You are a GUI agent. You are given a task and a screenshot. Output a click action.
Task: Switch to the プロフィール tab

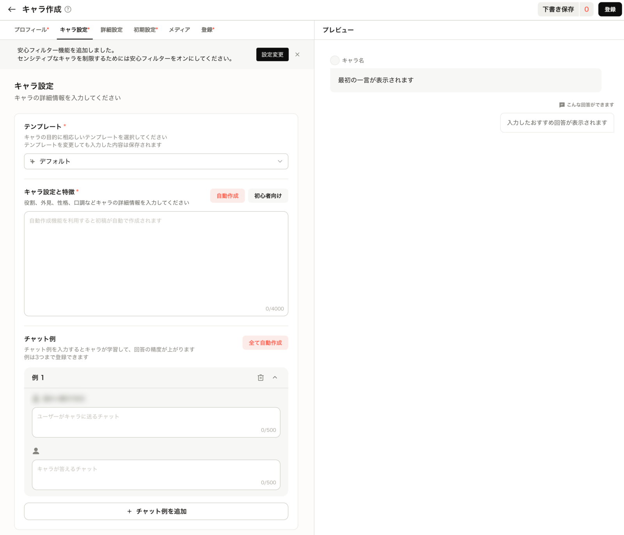[32, 30]
